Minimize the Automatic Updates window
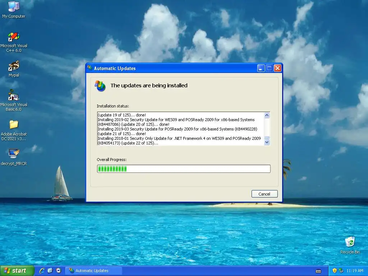This screenshot has width=368, height=276. 261,68
